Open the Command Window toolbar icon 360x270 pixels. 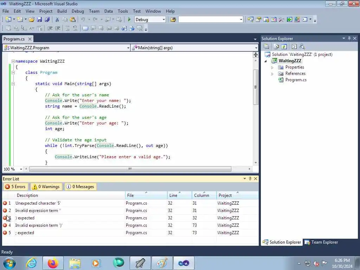pos(305,20)
